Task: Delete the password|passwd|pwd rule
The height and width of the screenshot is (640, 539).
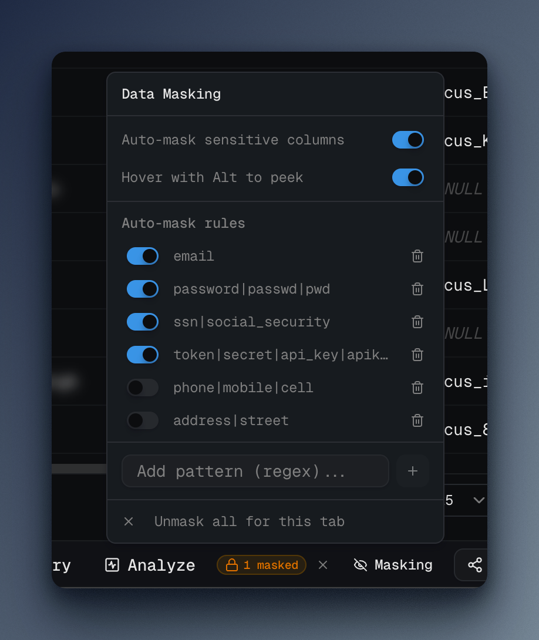Action: click(x=417, y=289)
